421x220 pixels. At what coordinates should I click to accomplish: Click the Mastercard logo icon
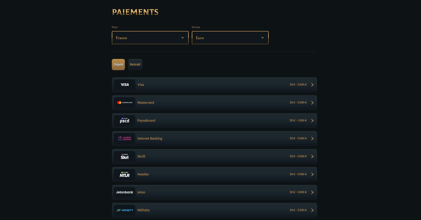coord(125,103)
